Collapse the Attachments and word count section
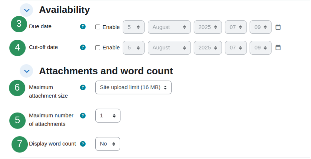The image size is (311, 159). pos(27,71)
